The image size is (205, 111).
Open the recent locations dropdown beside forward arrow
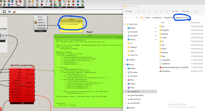click(x=133, y=18)
